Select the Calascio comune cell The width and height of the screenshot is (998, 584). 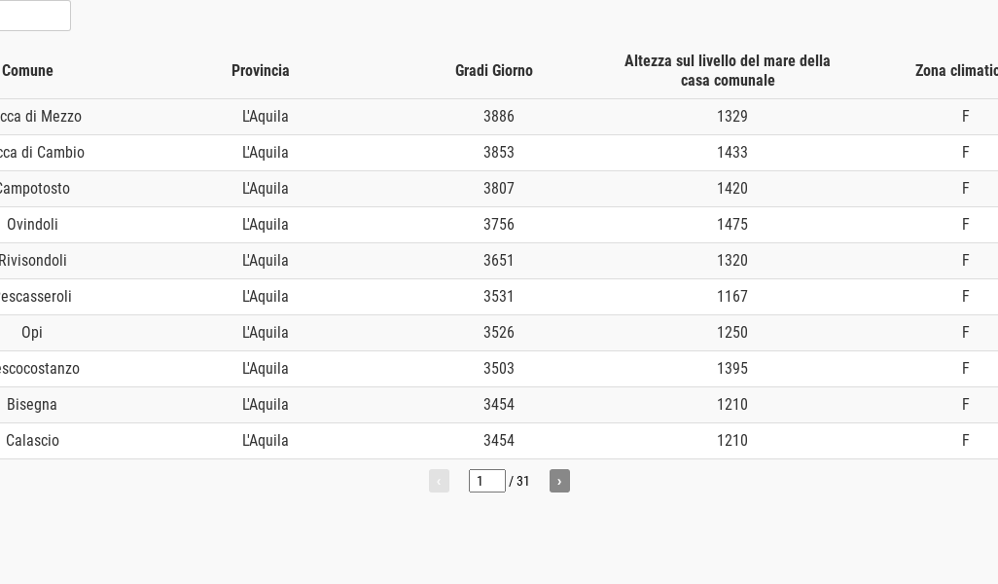32,441
